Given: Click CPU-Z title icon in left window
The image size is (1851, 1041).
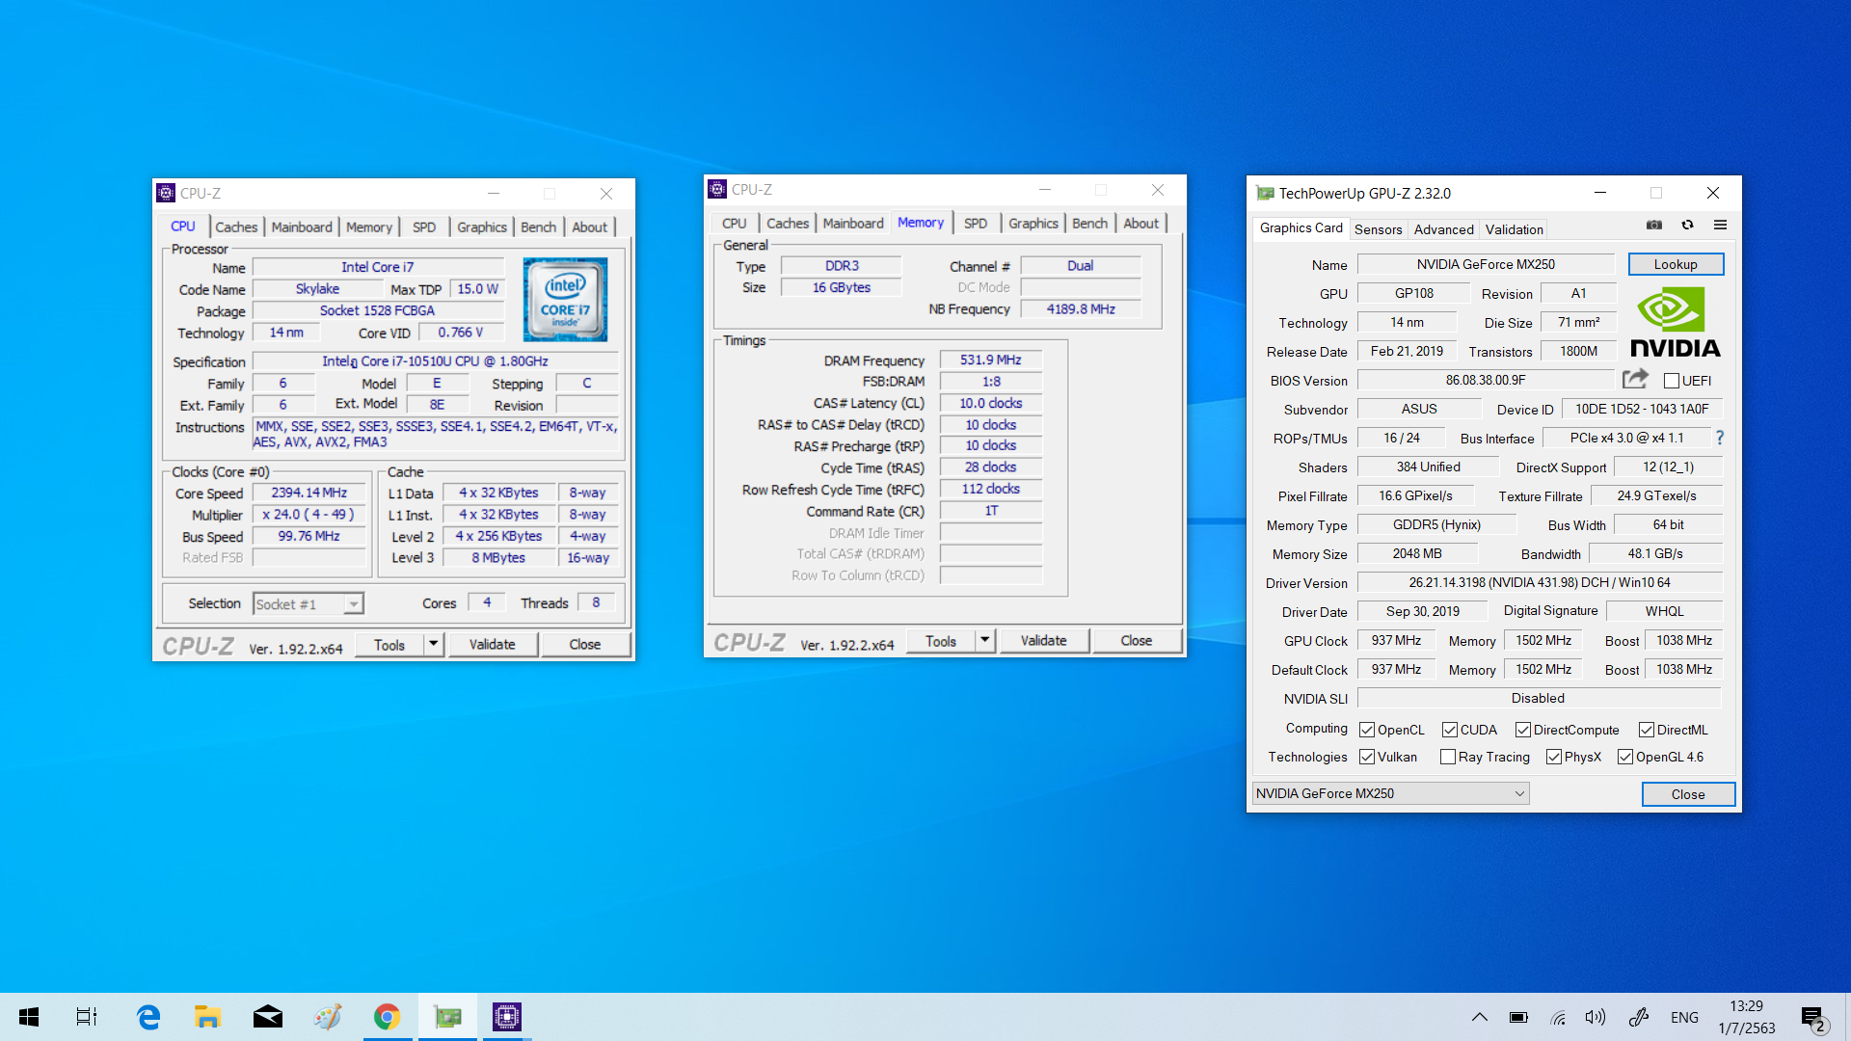Looking at the screenshot, I should pos(166,193).
